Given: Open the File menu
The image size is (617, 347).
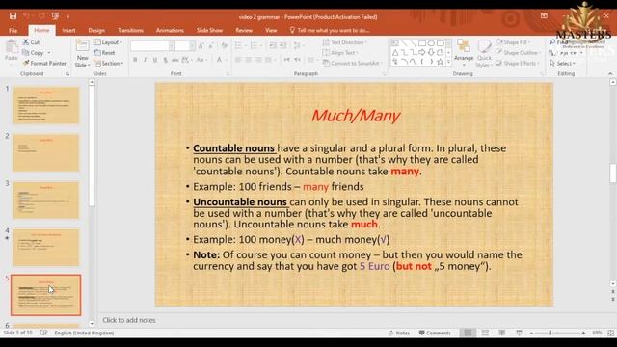Looking at the screenshot, I should pos(13,30).
